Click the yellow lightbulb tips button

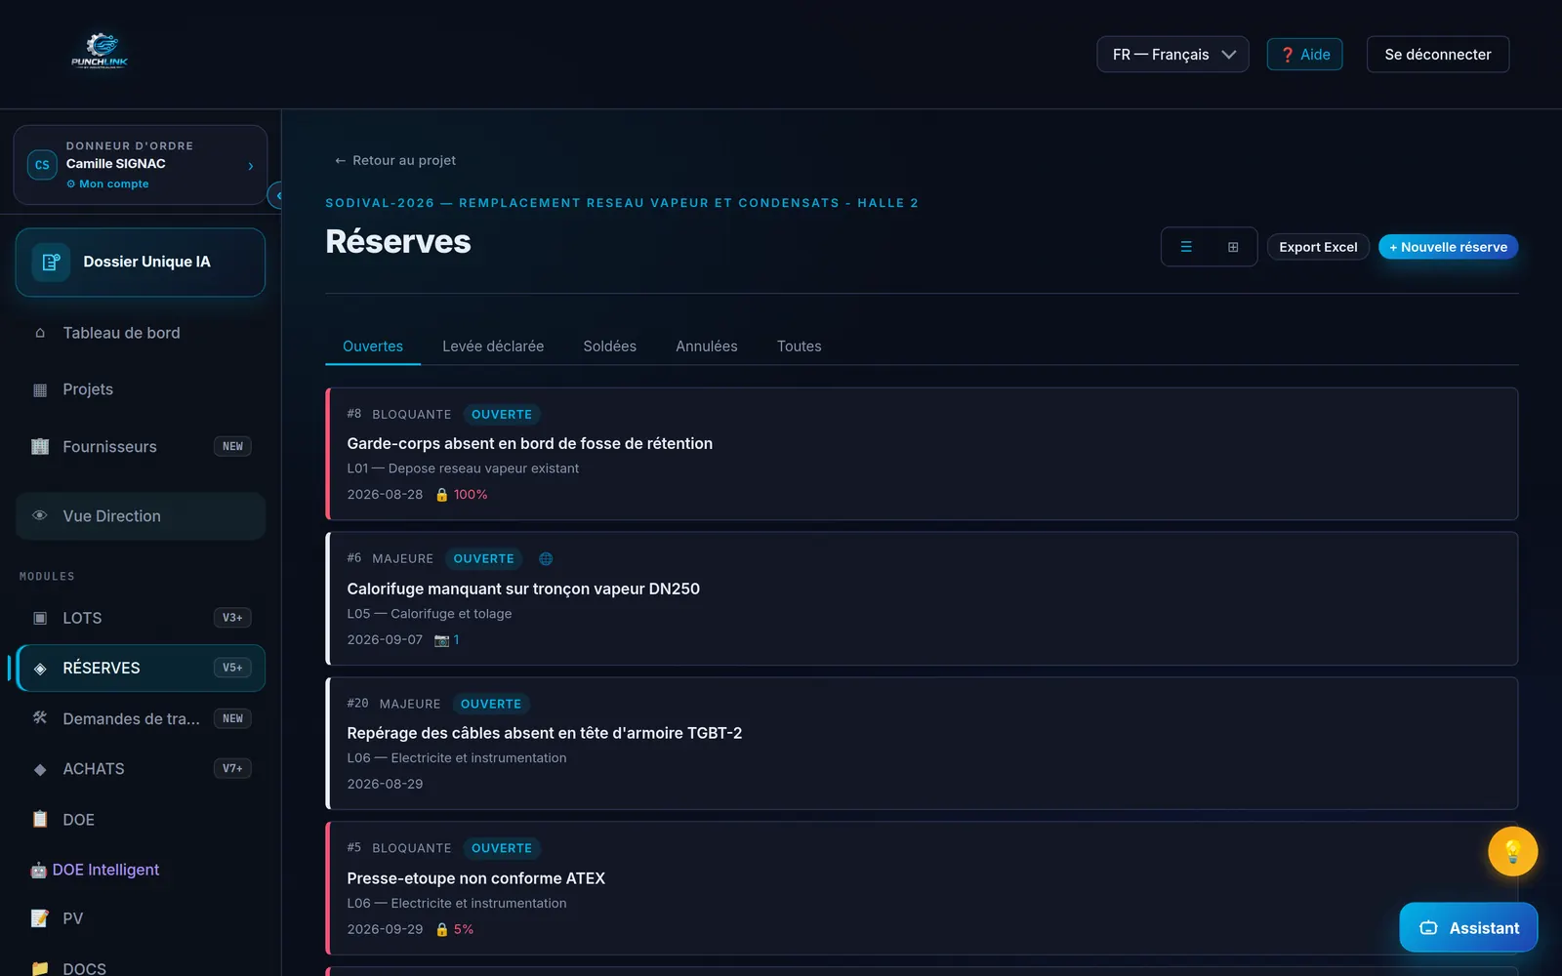tap(1512, 851)
